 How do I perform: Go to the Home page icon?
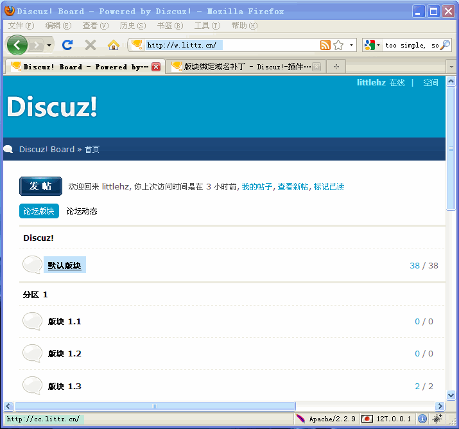tap(113, 45)
